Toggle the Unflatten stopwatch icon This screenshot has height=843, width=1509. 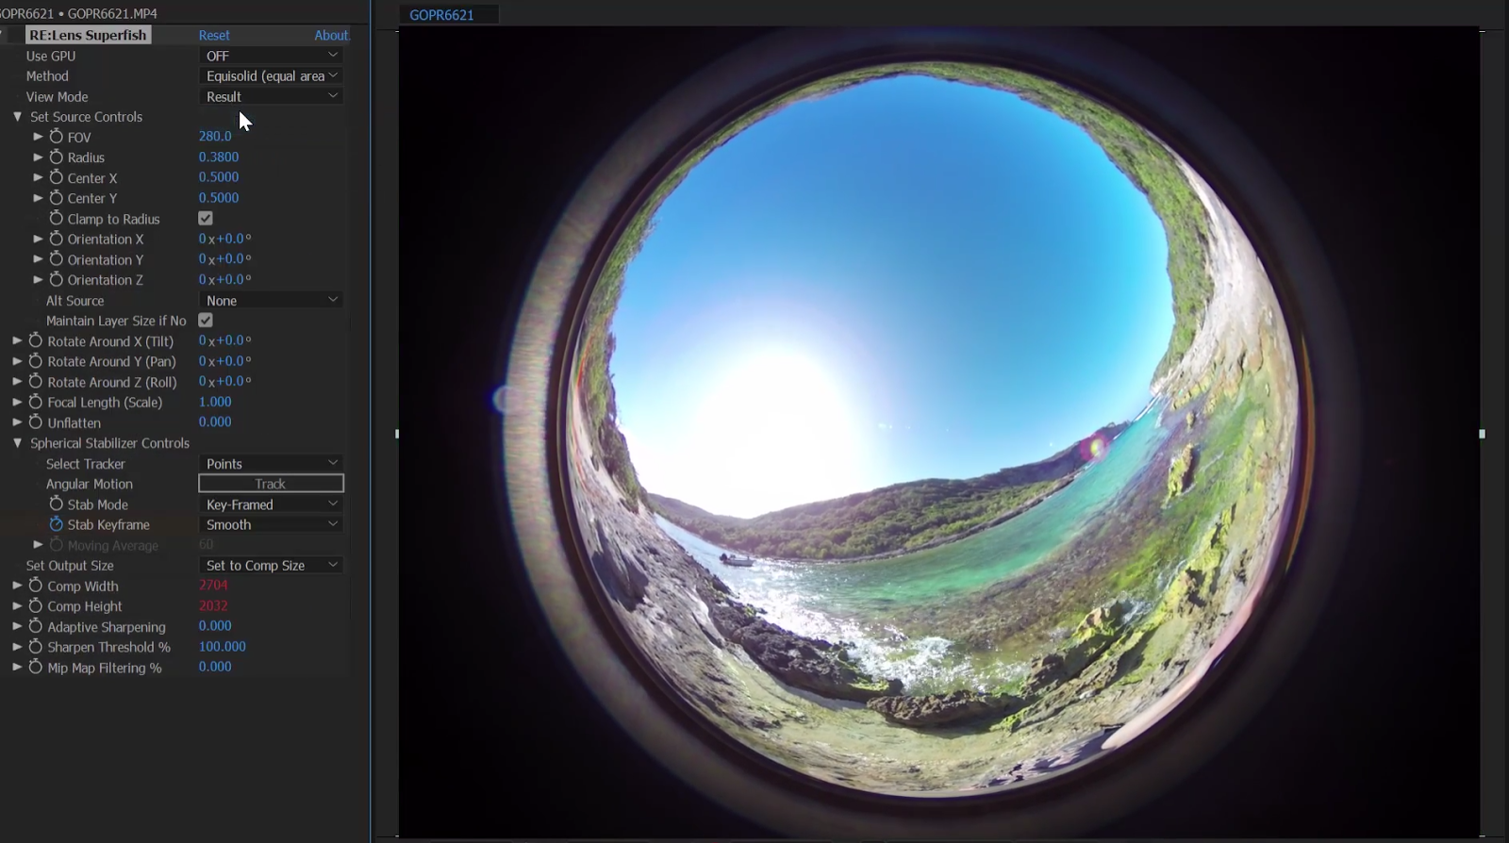coord(36,421)
